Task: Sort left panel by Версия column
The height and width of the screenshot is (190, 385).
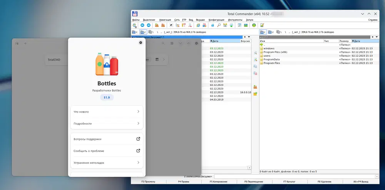Action: coord(245,41)
